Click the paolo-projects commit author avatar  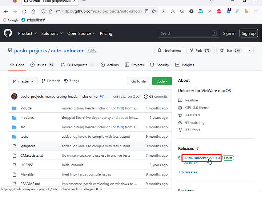pyautogui.click(x=15, y=96)
